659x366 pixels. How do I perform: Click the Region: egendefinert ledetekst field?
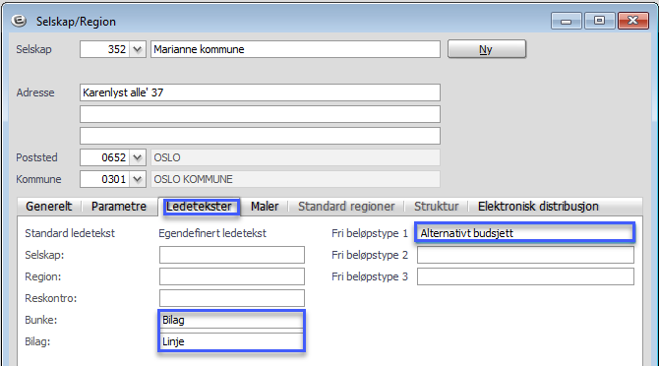click(232, 276)
